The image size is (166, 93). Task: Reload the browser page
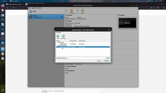14,8
